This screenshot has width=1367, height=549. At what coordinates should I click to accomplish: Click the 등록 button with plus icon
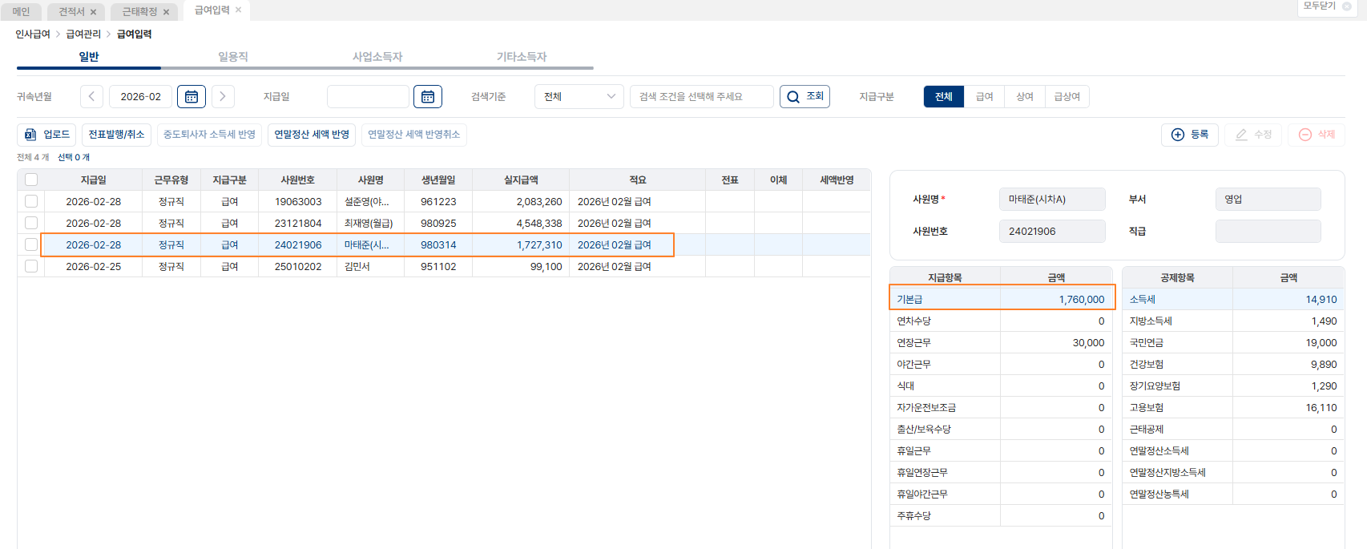coord(1190,135)
